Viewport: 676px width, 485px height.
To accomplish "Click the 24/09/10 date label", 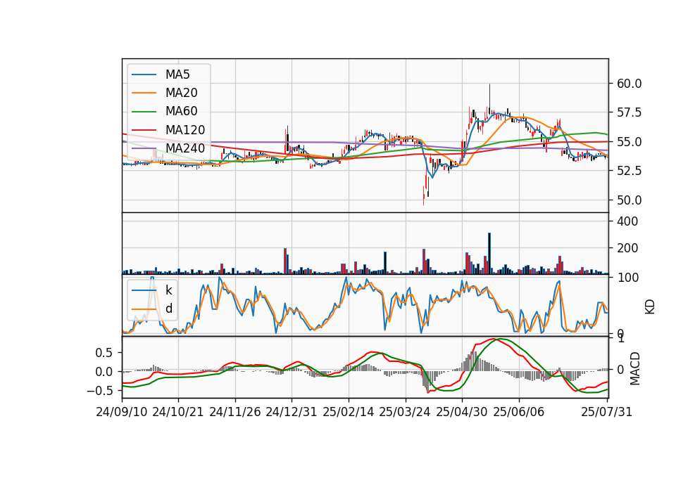I will click(x=122, y=412).
